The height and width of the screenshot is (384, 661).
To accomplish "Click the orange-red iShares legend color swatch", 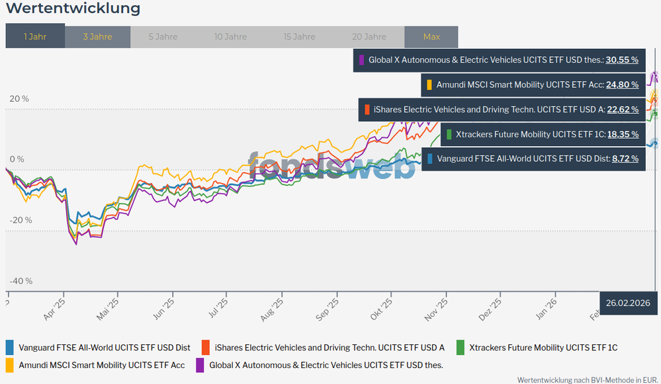I will [206, 348].
